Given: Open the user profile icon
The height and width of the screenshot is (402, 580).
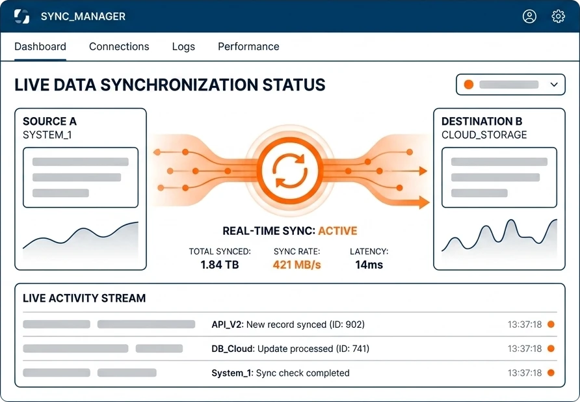Looking at the screenshot, I should (529, 16).
